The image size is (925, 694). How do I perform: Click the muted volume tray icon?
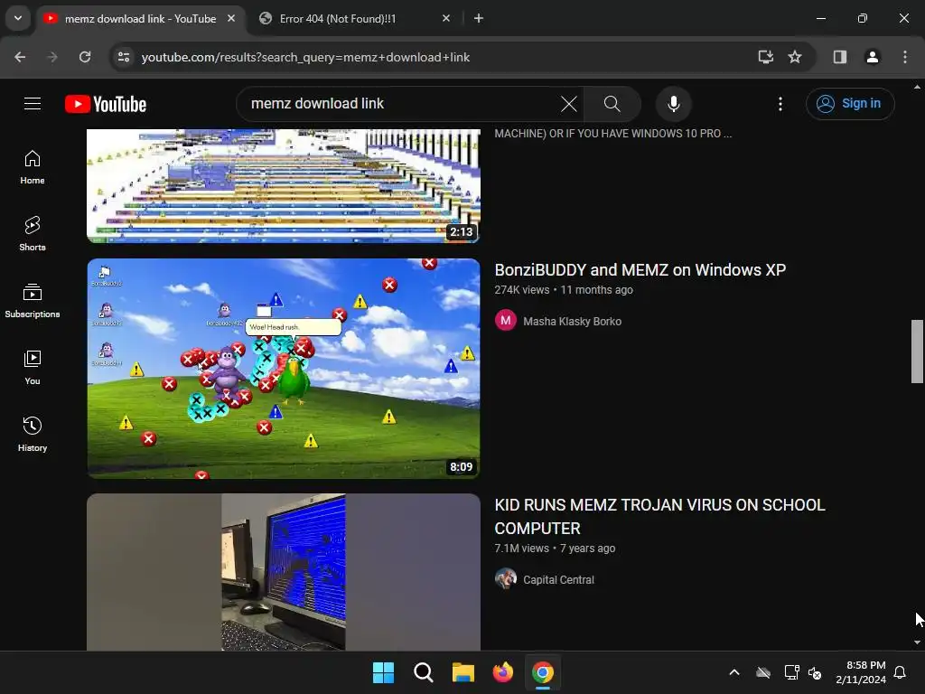(816, 672)
